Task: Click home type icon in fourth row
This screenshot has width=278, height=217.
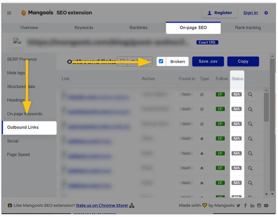Action: point(202,139)
